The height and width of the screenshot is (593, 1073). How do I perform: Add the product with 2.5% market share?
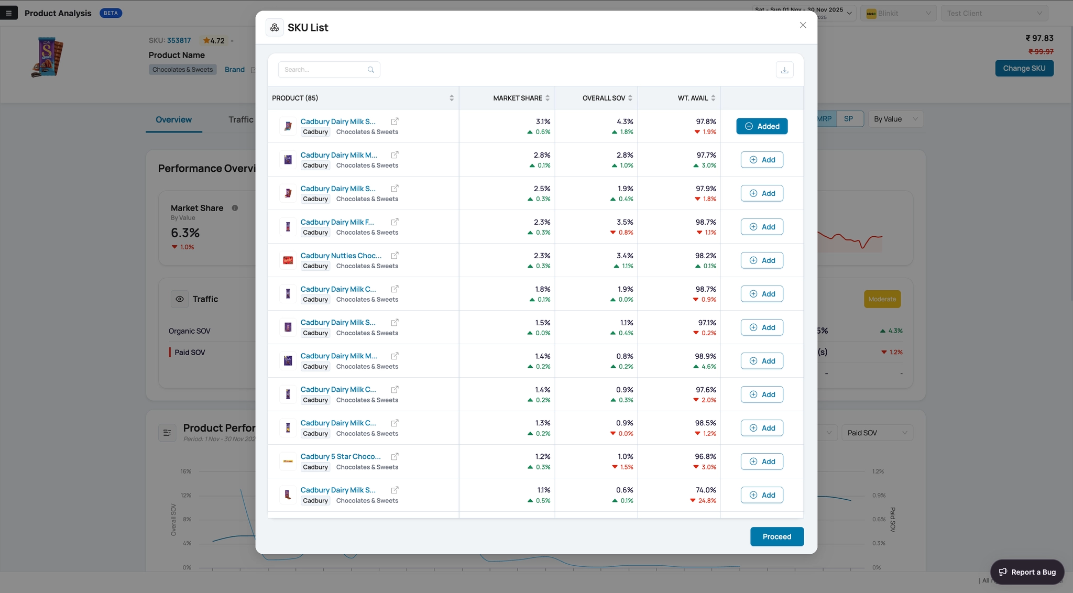(x=762, y=193)
